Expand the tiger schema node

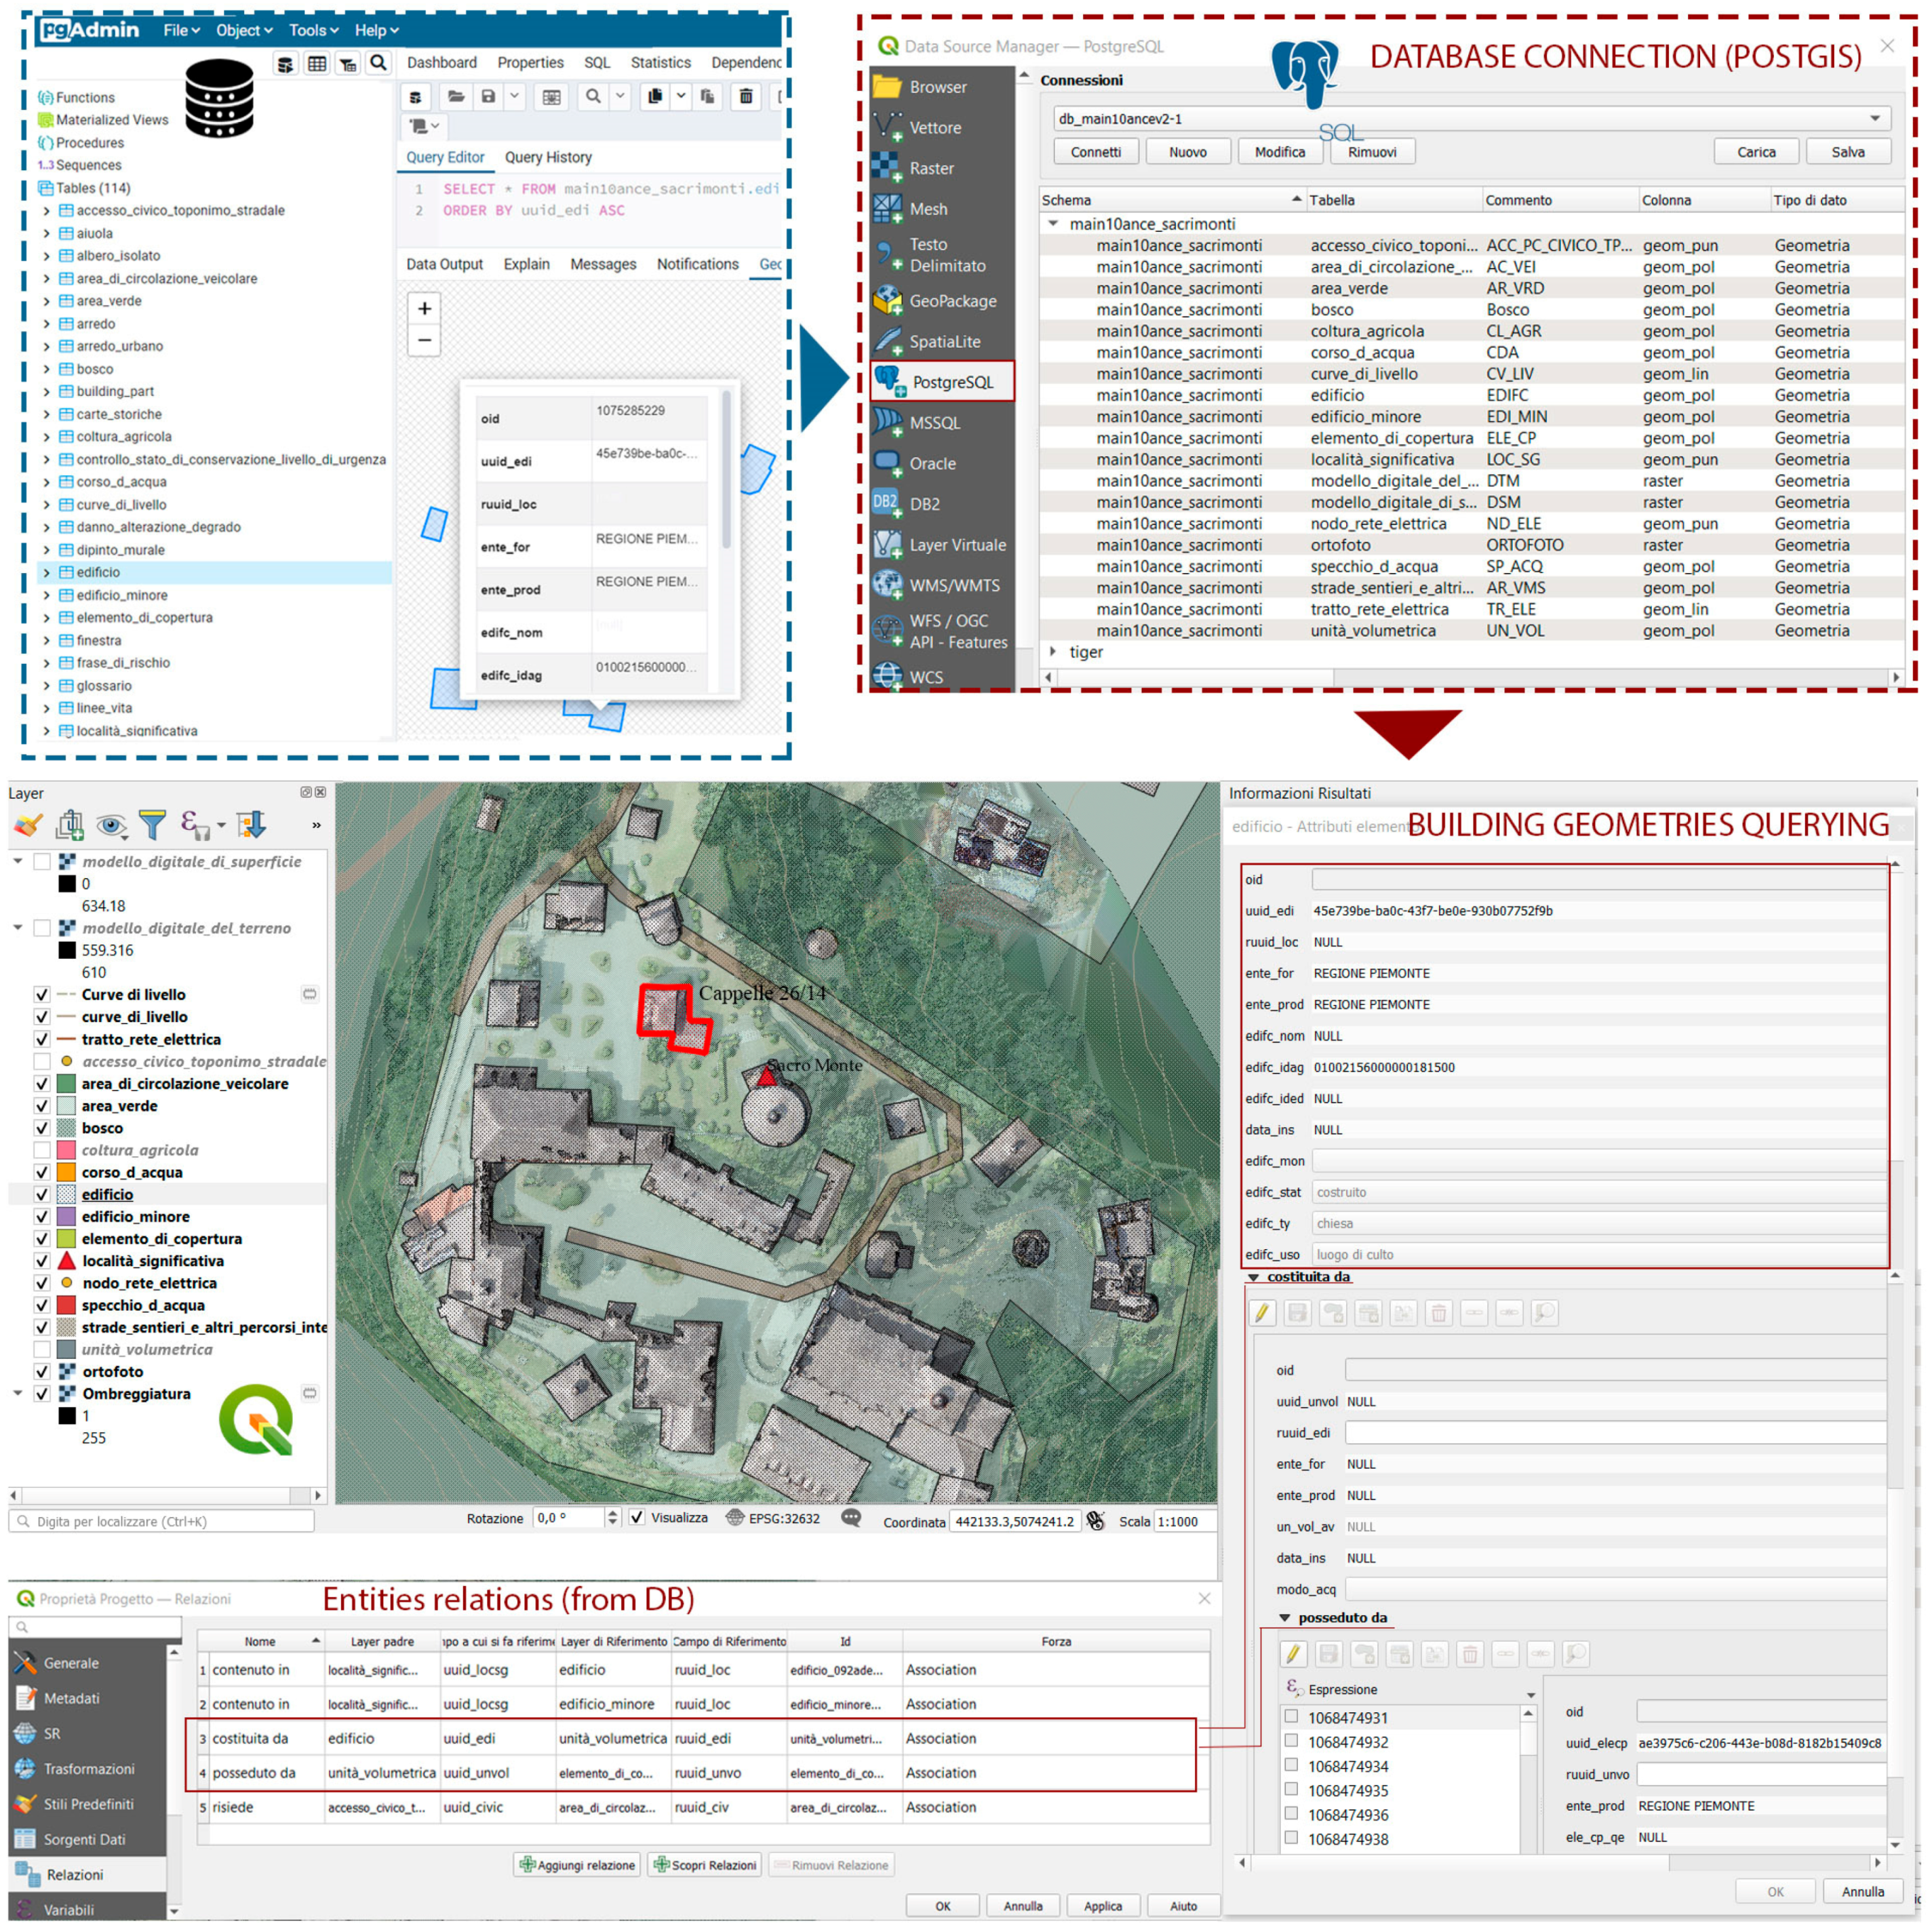(1052, 651)
